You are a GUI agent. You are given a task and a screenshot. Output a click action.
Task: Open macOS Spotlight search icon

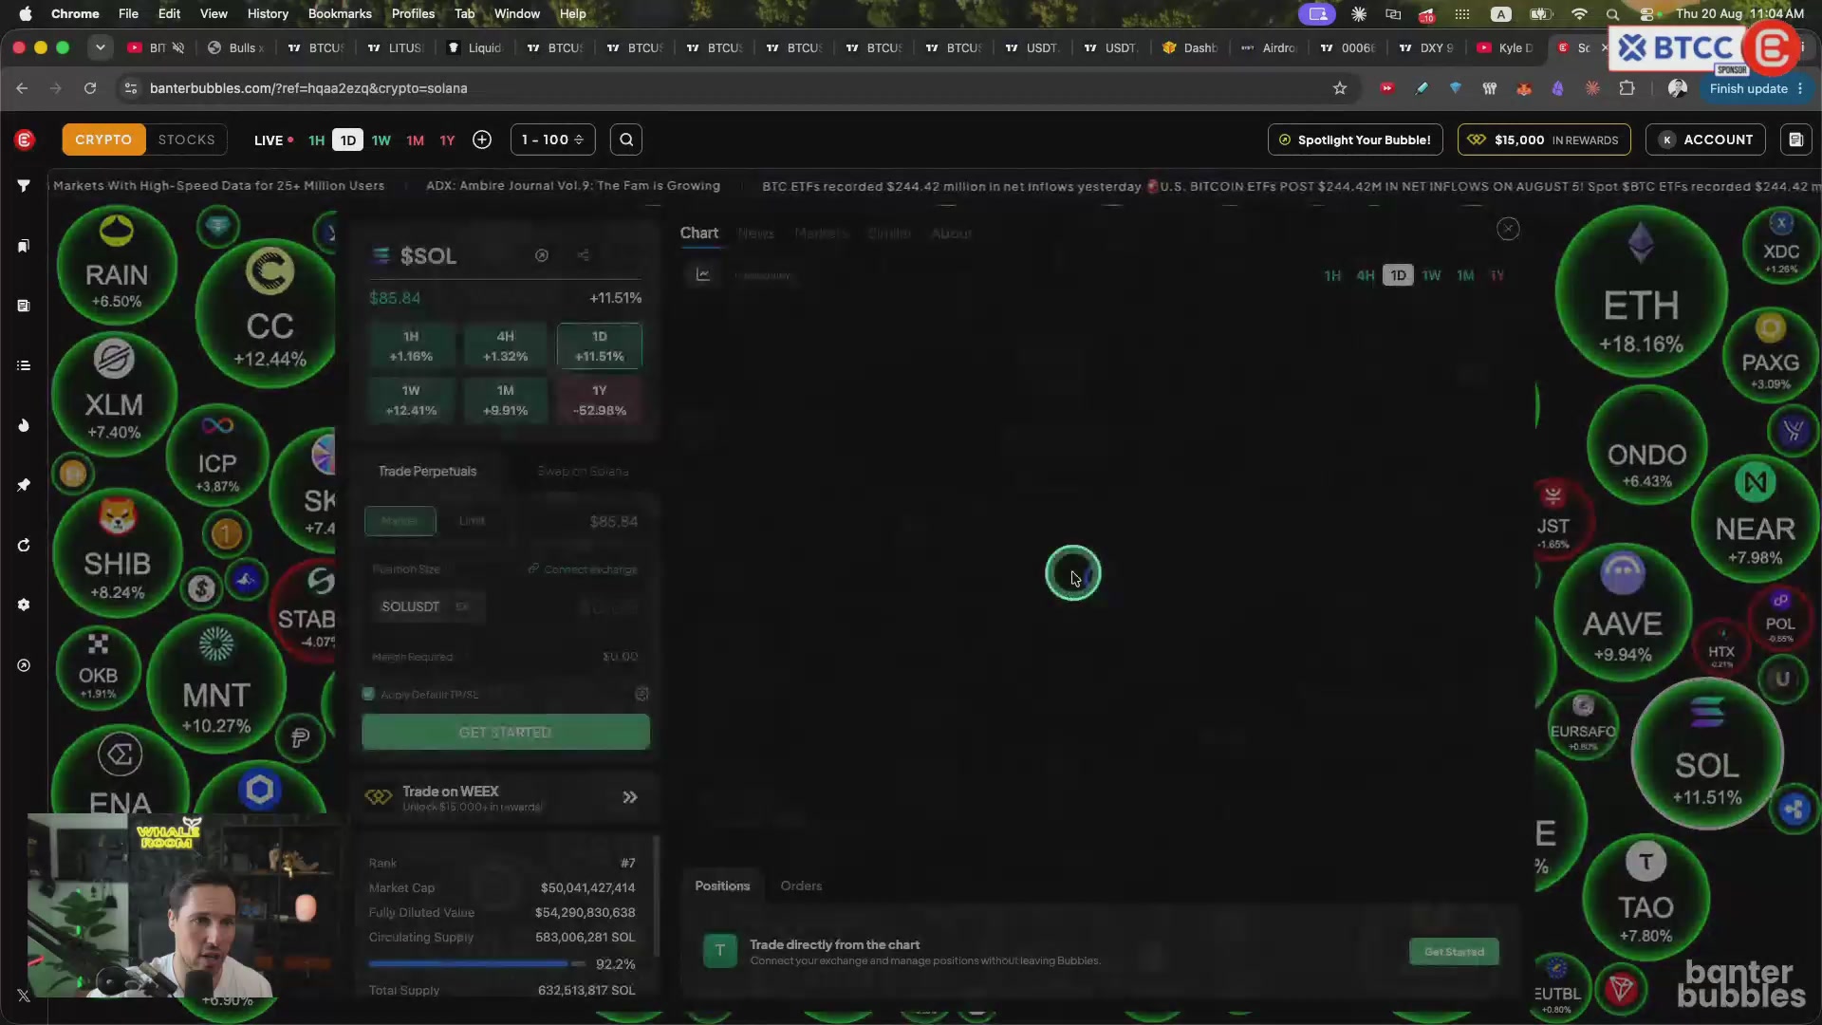pyautogui.click(x=1612, y=14)
